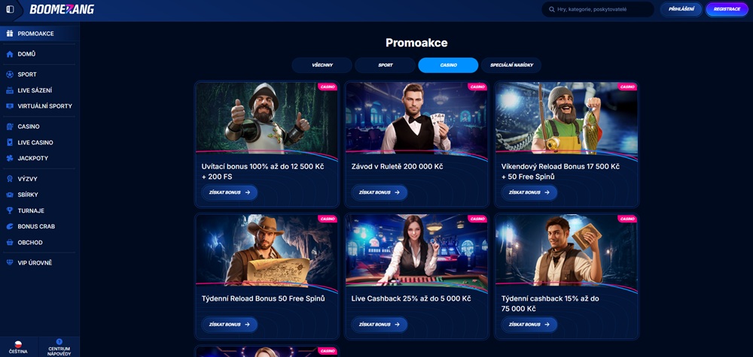Image resolution: width=753 pixels, height=357 pixels.
Task: Open Centrum nápovědy help center
Action: pyautogui.click(x=59, y=347)
